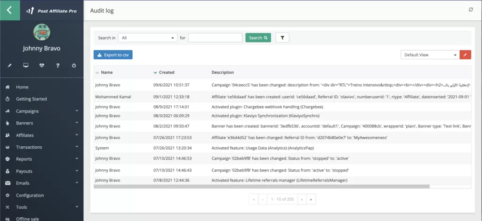This screenshot has width=482, height=221.
Task: Open the Default View dropdown
Action: click(429, 55)
